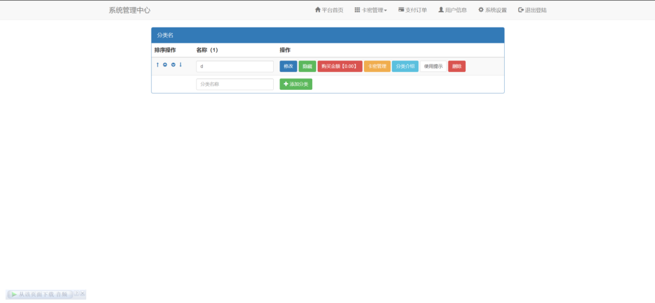This screenshot has width=655, height=303.
Task: Click the red 购买金额【0.00】 button
Action: tap(340, 66)
